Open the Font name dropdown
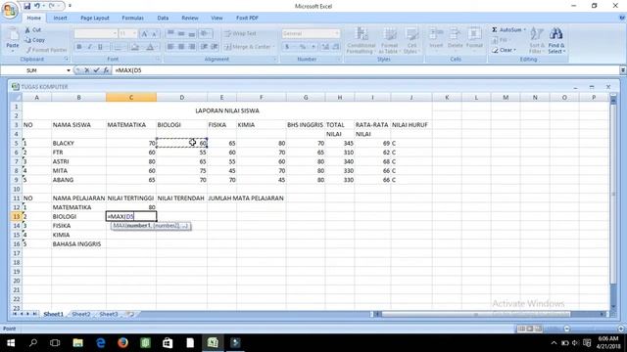 click(x=115, y=33)
